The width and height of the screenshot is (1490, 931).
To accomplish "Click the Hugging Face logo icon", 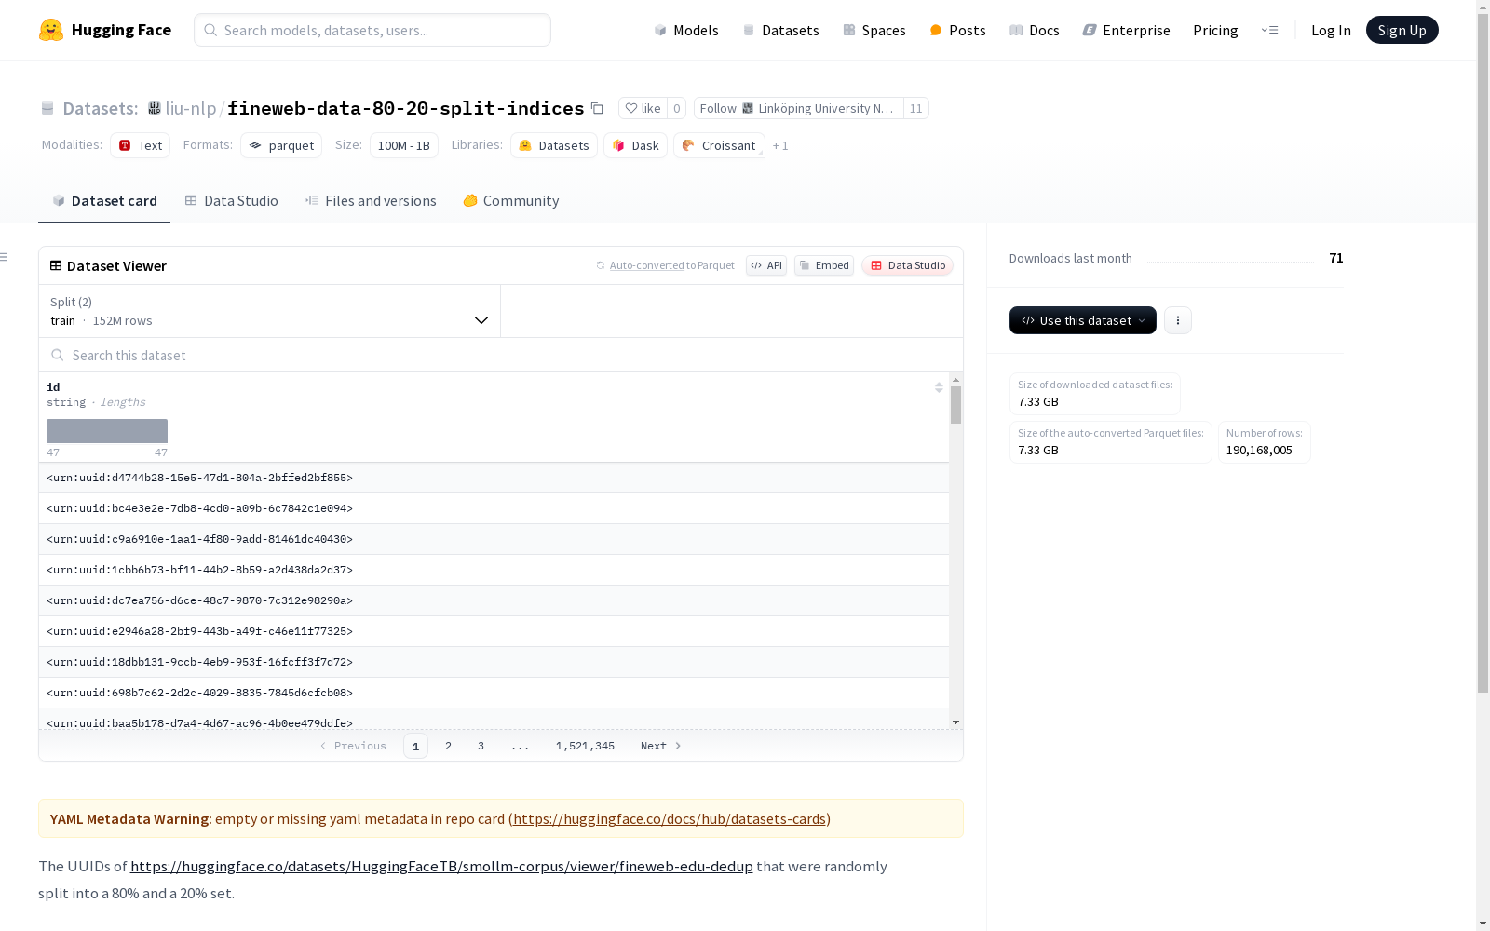I will tap(51, 30).
